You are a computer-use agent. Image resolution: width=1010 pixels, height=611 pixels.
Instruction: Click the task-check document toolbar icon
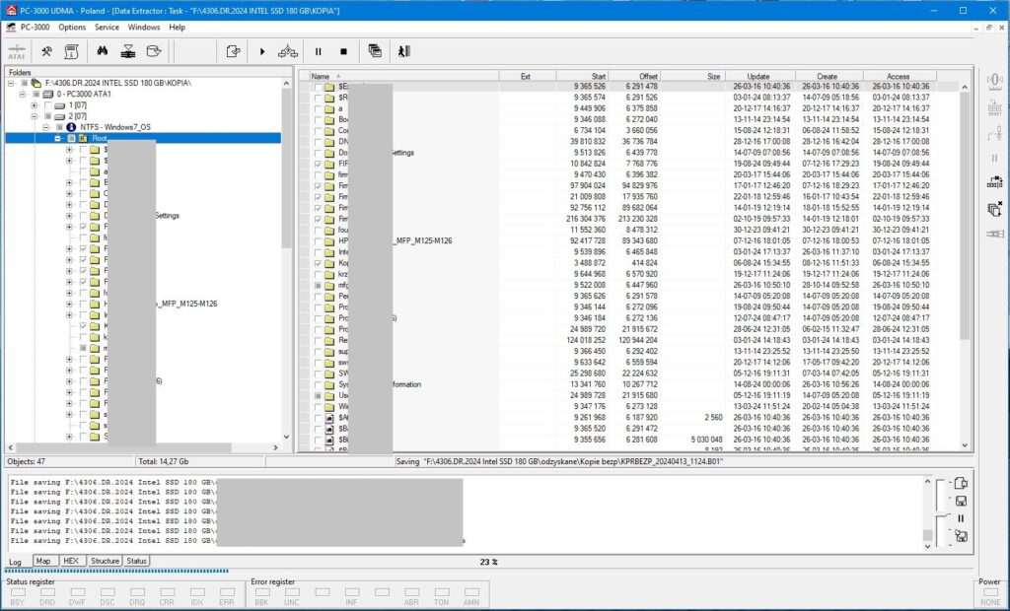pyautogui.click(x=233, y=51)
